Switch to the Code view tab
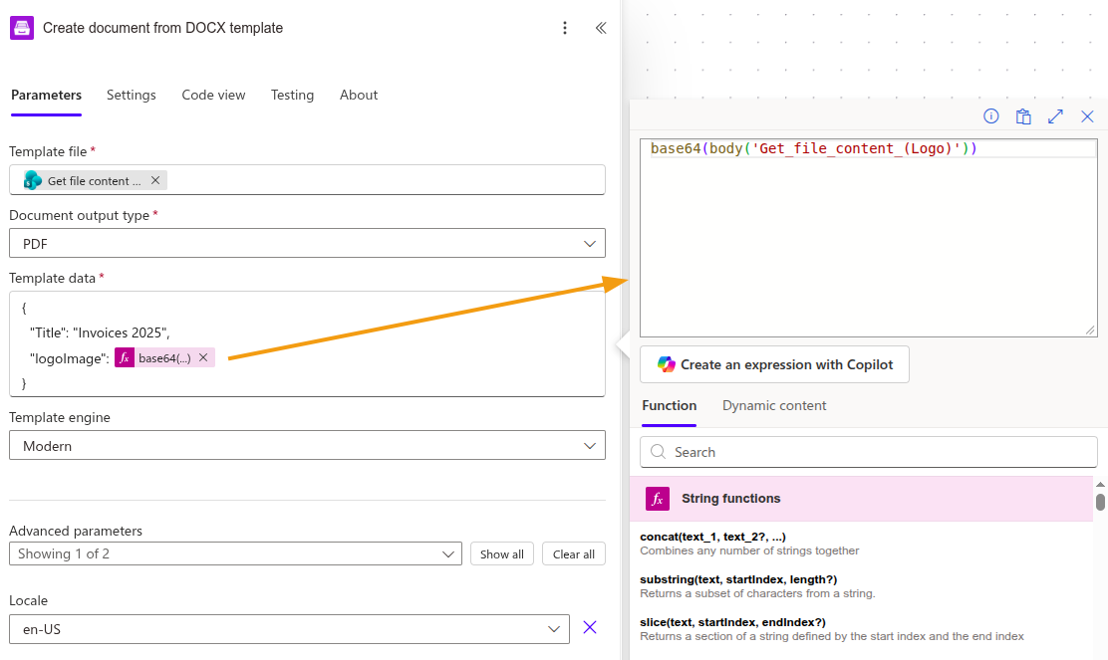This screenshot has height=660, width=1108. pos(213,95)
